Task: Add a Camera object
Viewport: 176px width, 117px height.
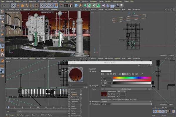Action: pyautogui.click(x=117, y=6)
